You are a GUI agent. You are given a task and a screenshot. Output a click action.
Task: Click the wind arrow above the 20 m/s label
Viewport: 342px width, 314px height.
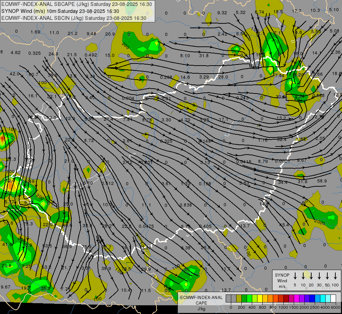(311, 276)
